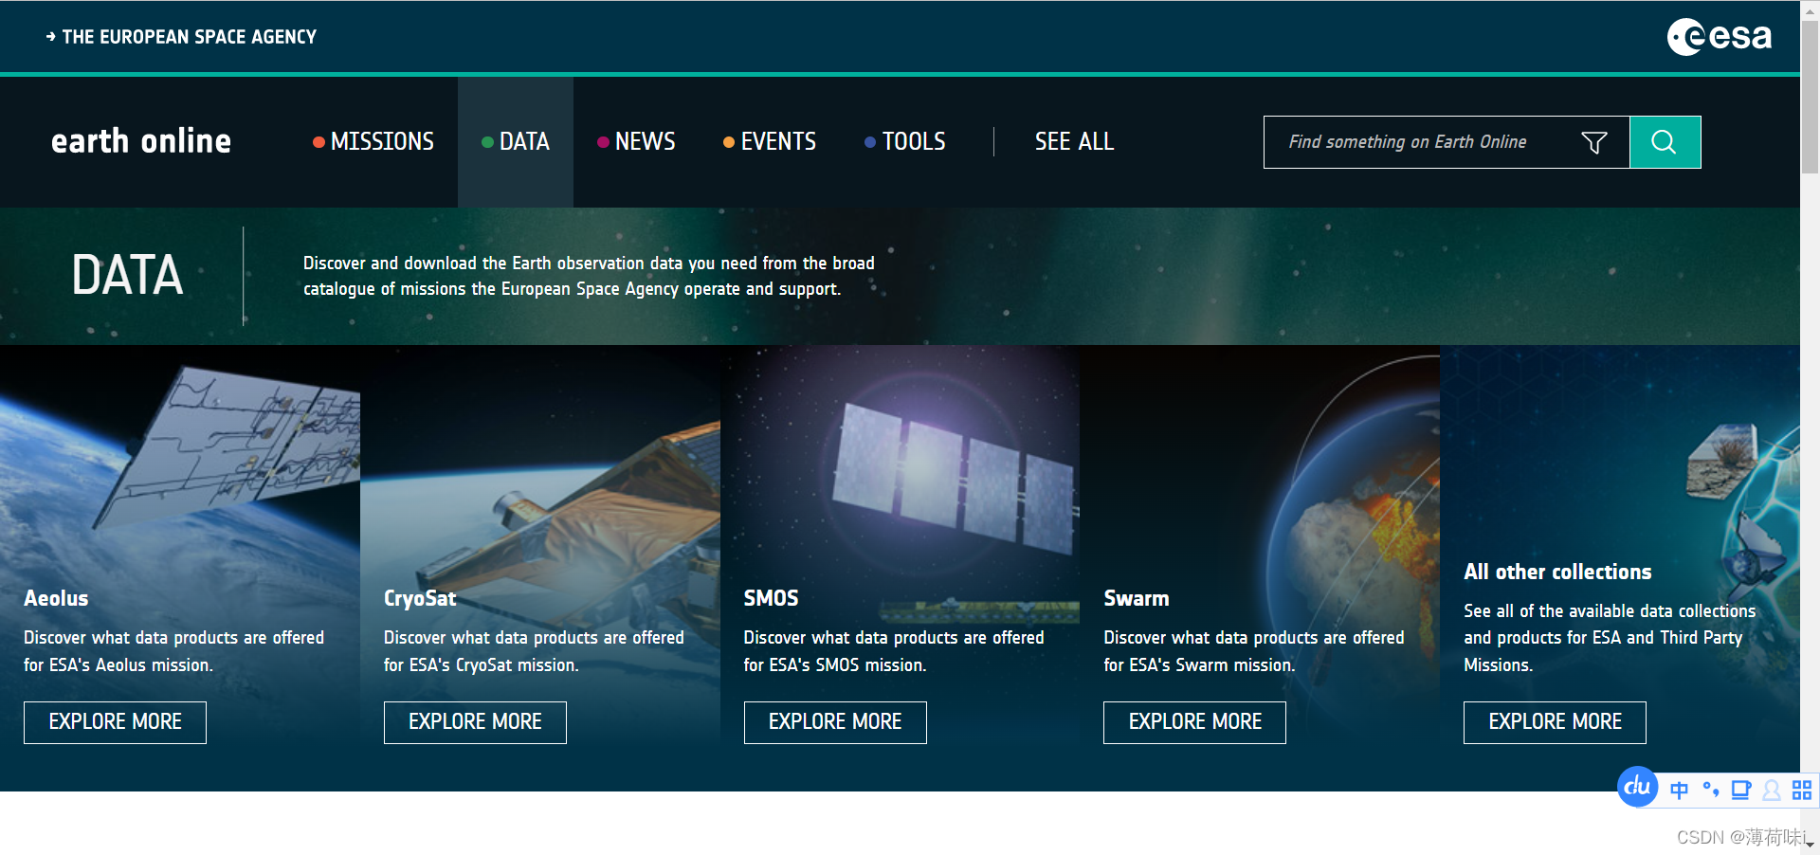The height and width of the screenshot is (855, 1820).
Task: Click Explore More under Swarm
Action: (1194, 722)
